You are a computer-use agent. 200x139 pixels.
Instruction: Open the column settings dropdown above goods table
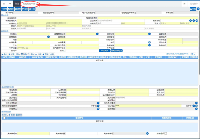pos(193,54)
